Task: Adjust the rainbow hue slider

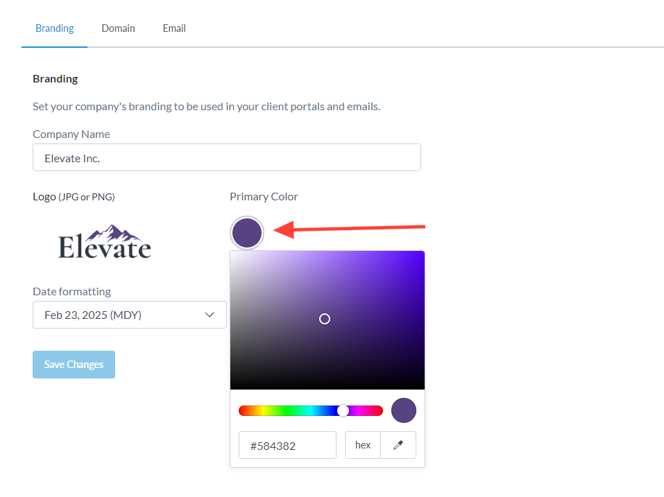Action: click(x=310, y=410)
